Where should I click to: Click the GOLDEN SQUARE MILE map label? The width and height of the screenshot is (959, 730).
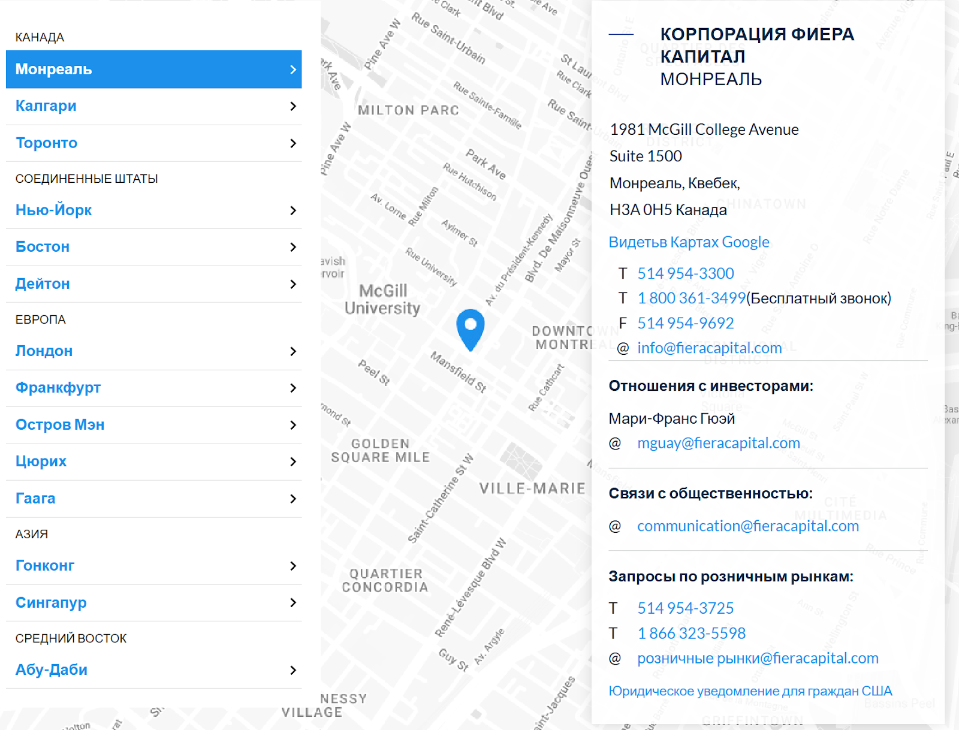coord(381,451)
